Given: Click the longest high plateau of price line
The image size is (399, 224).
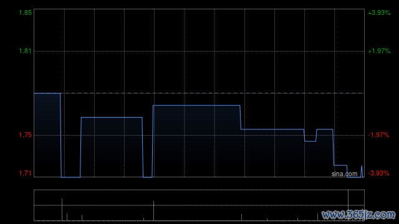Looking at the screenshot, I should tap(196, 105).
